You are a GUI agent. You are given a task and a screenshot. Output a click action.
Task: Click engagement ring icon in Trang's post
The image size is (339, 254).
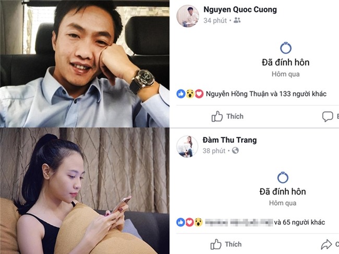click(x=283, y=177)
